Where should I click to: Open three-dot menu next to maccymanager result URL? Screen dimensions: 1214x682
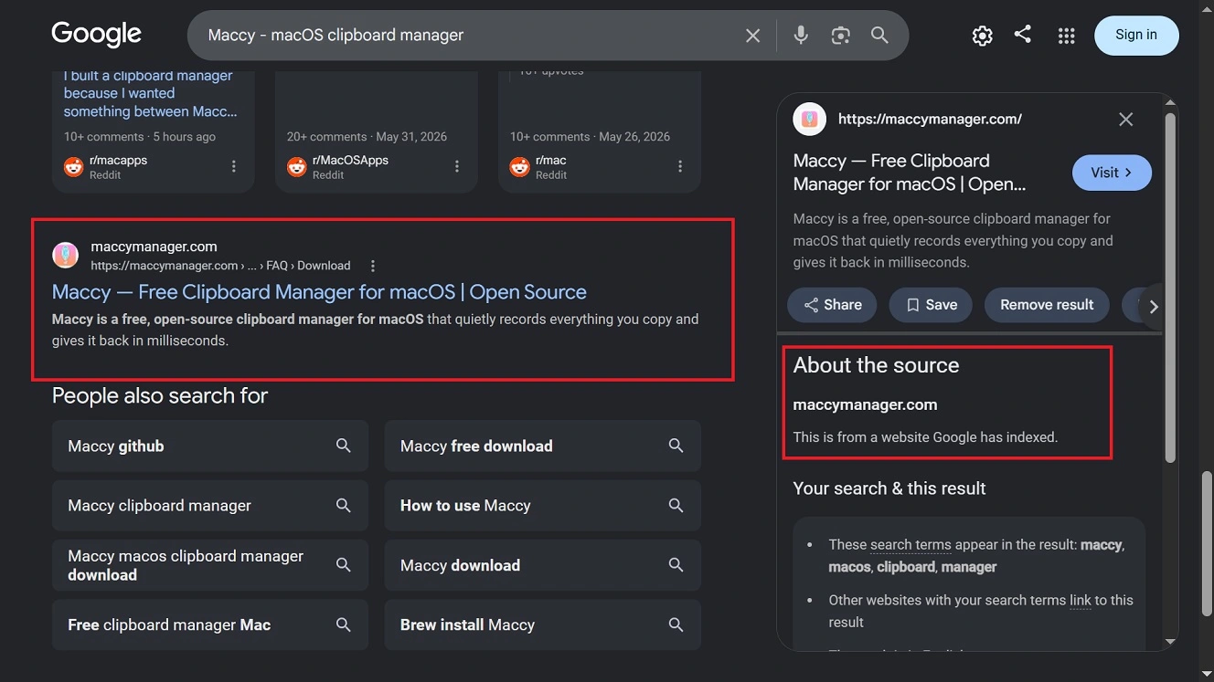click(x=372, y=266)
